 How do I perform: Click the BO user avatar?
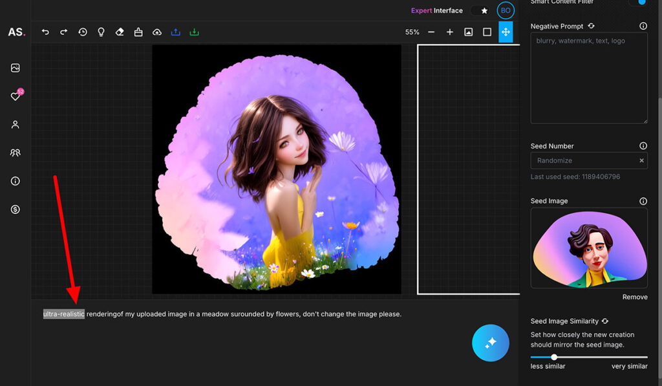506,10
